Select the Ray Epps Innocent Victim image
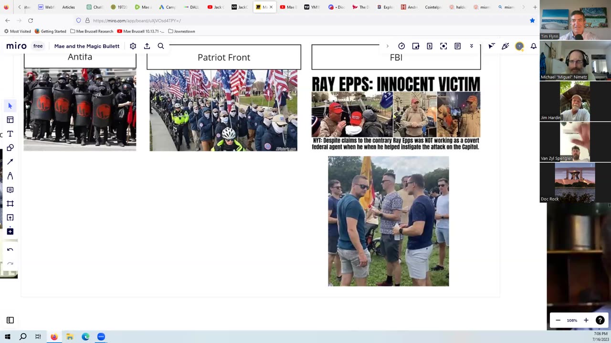Screen dimensions: 611x343 tap(396, 113)
